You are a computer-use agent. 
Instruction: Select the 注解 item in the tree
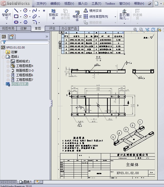pos(14,52)
